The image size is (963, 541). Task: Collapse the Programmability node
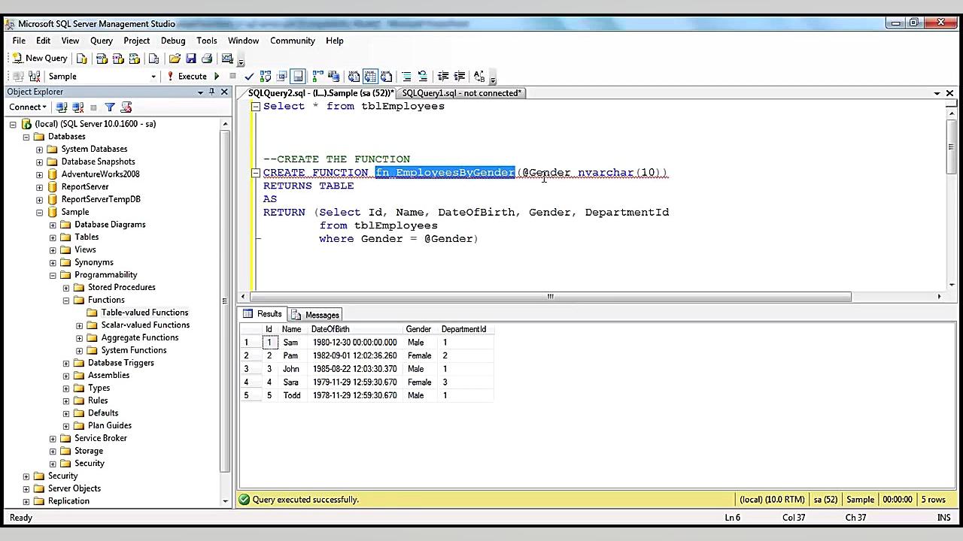click(53, 275)
